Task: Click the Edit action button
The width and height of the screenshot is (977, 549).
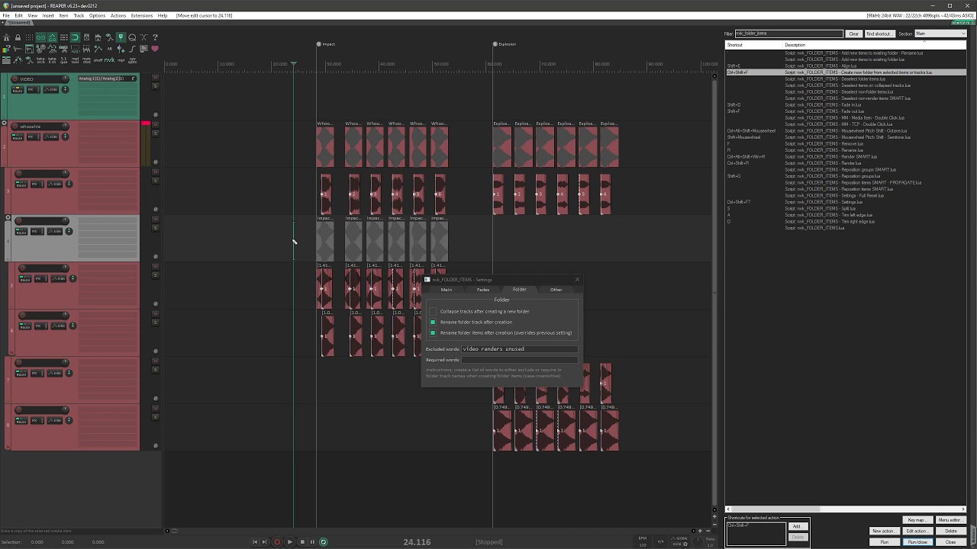Action: (x=917, y=531)
